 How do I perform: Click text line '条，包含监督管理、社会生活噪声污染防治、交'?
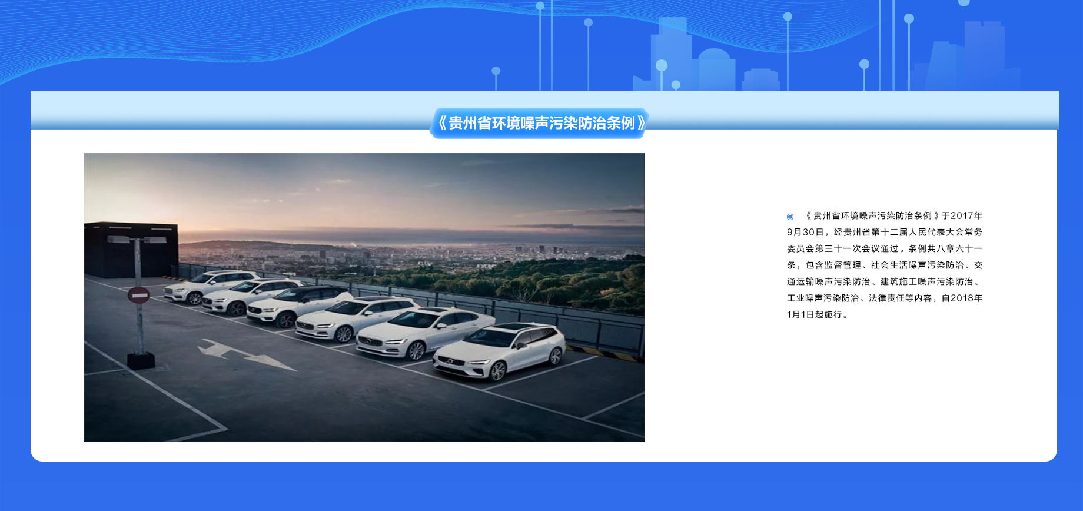(885, 265)
